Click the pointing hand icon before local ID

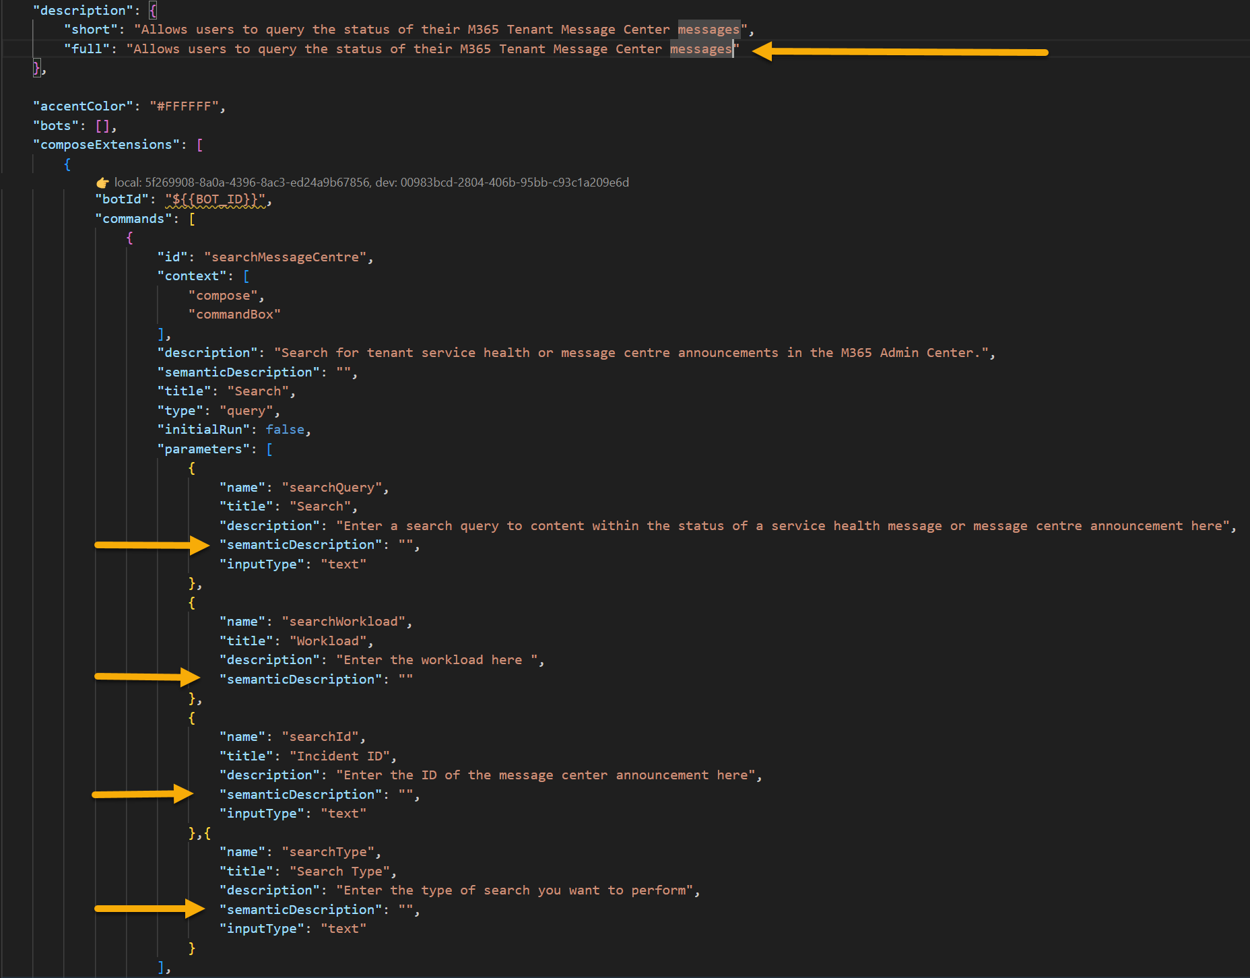(102, 183)
